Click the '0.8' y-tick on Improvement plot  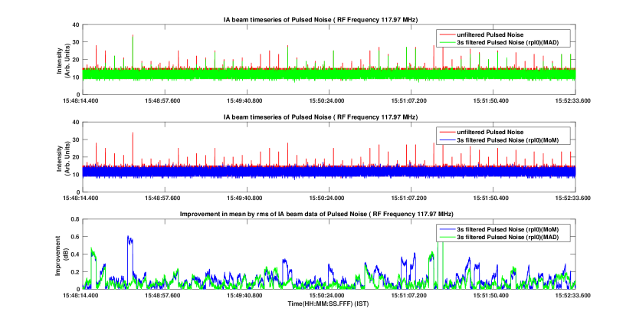click(x=75, y=219)
